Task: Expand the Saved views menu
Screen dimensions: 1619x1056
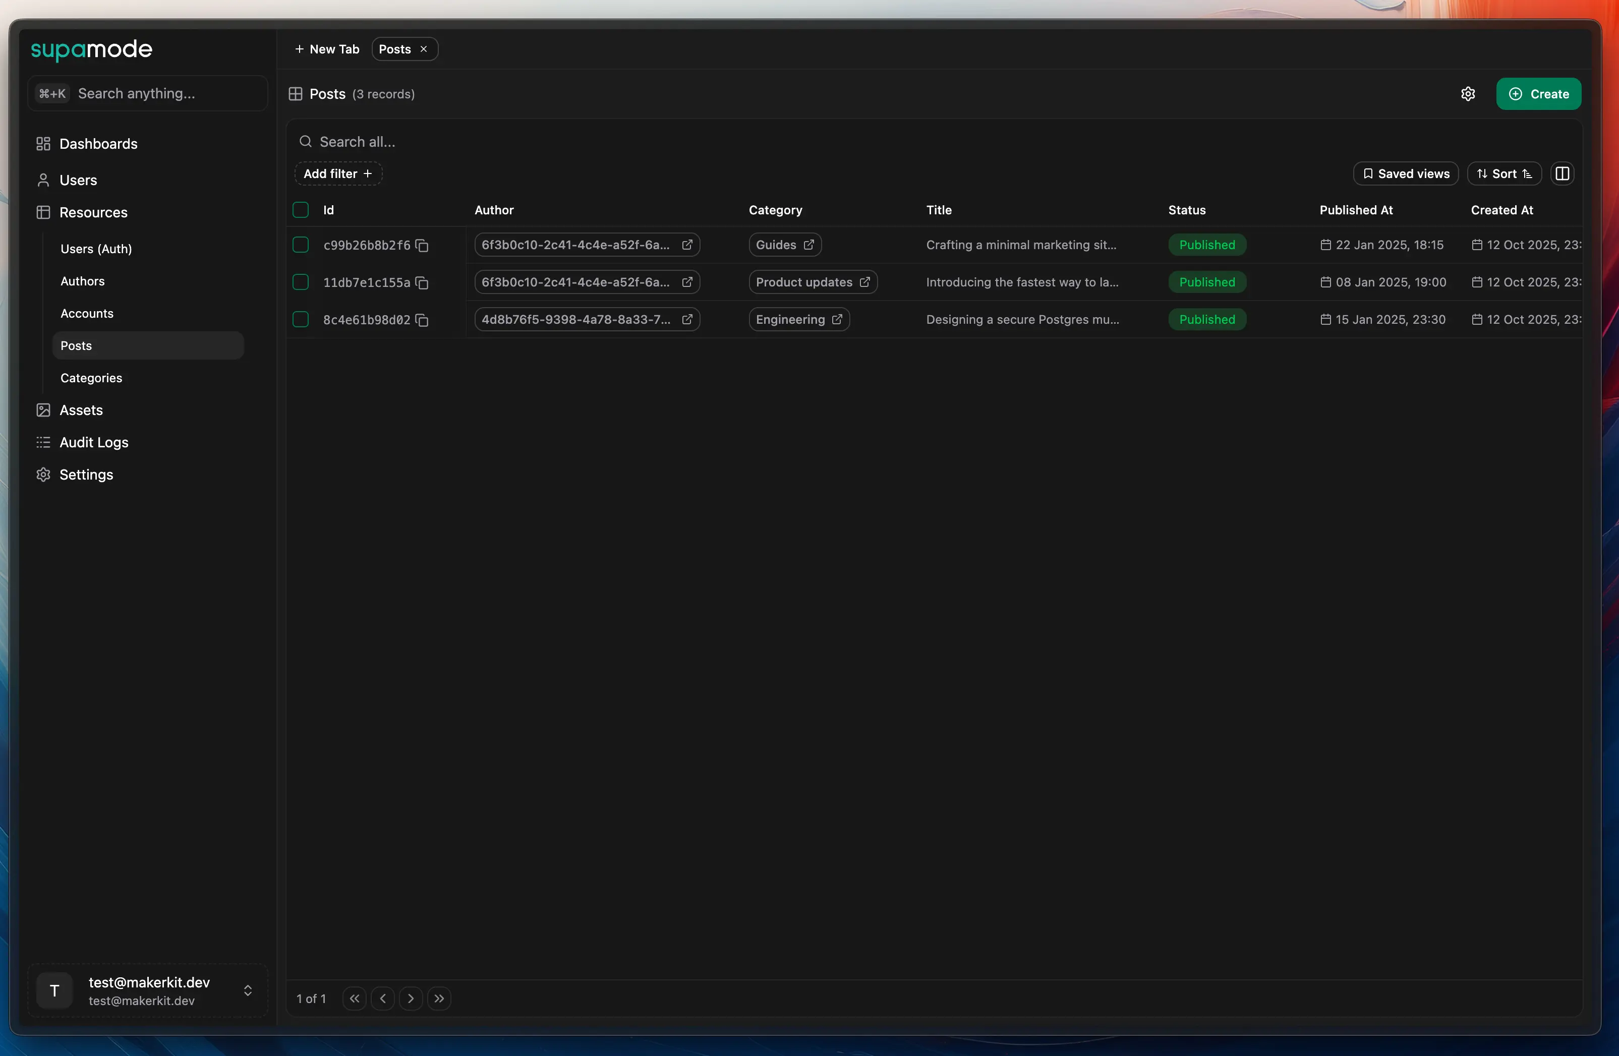Action: tap(1405, 174)
